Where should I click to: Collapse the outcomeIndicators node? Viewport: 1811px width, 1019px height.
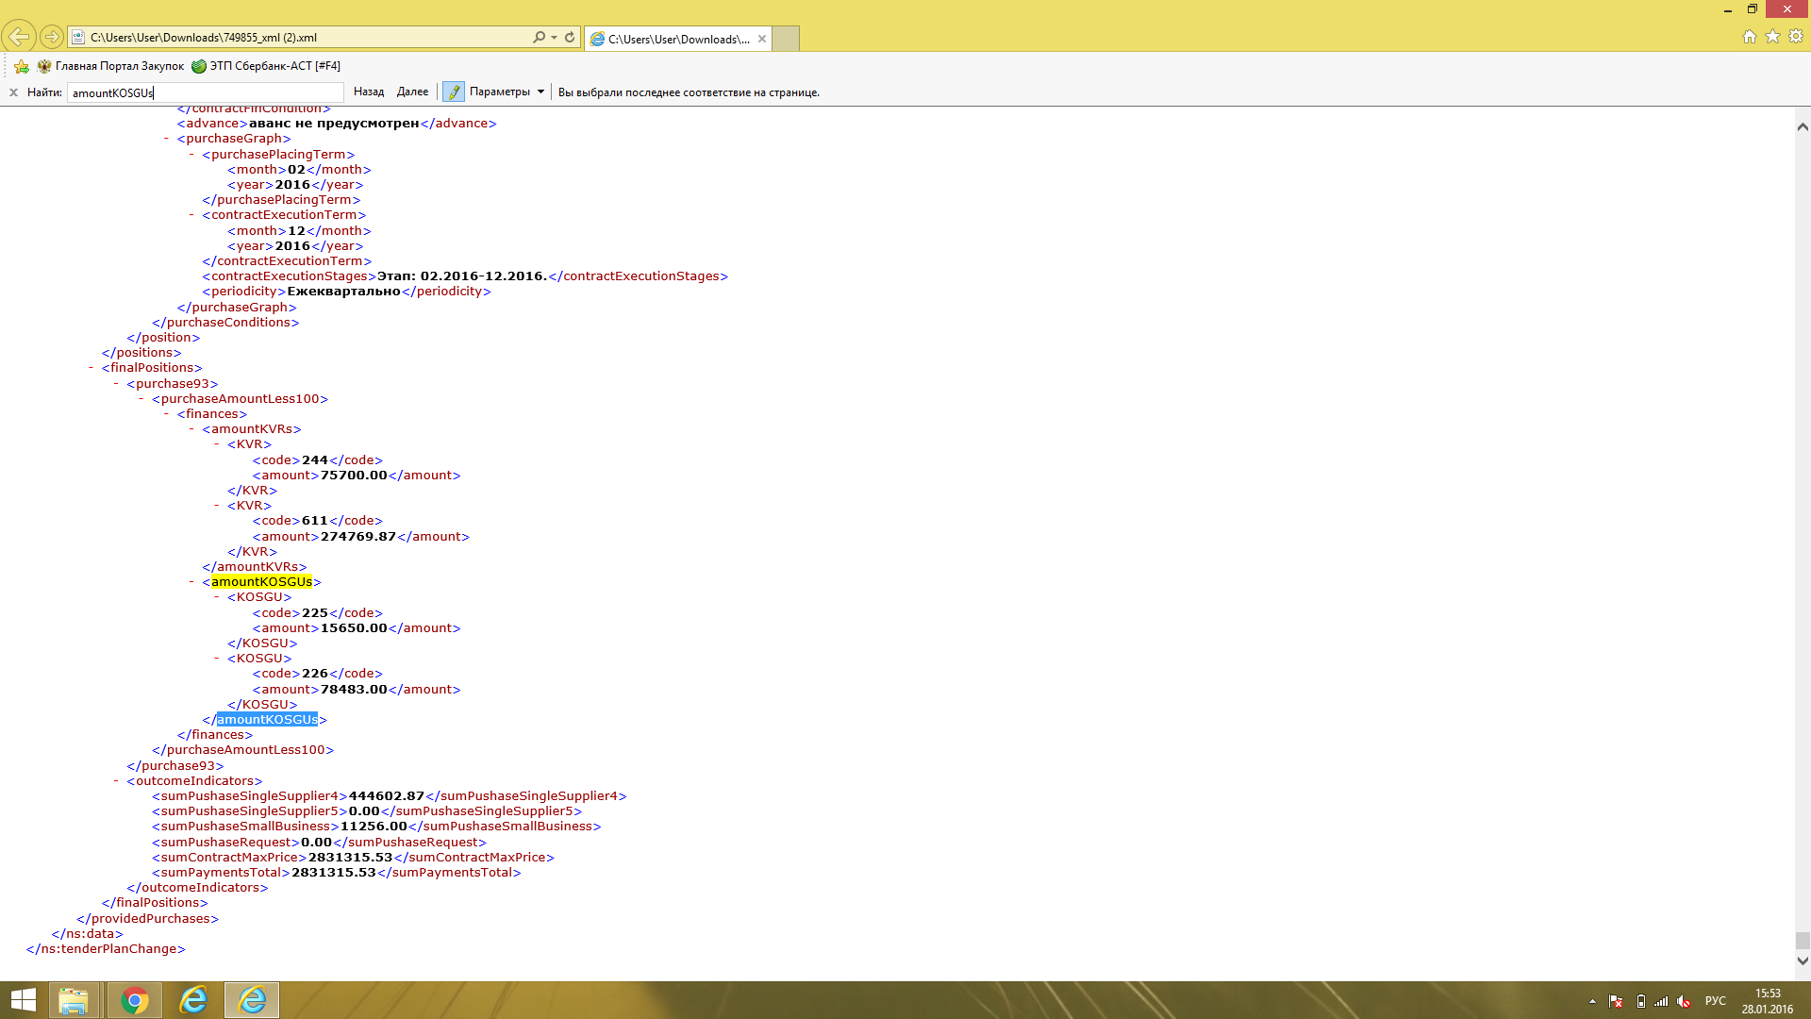coord(116,781)
